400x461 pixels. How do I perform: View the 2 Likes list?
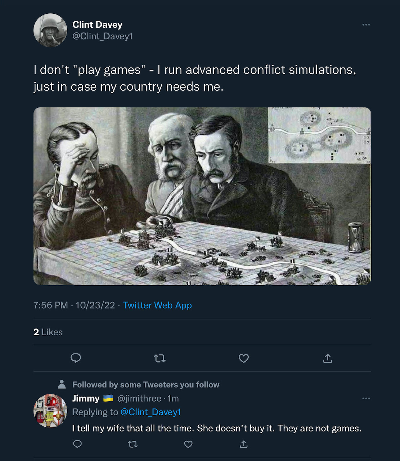point(48,332)
